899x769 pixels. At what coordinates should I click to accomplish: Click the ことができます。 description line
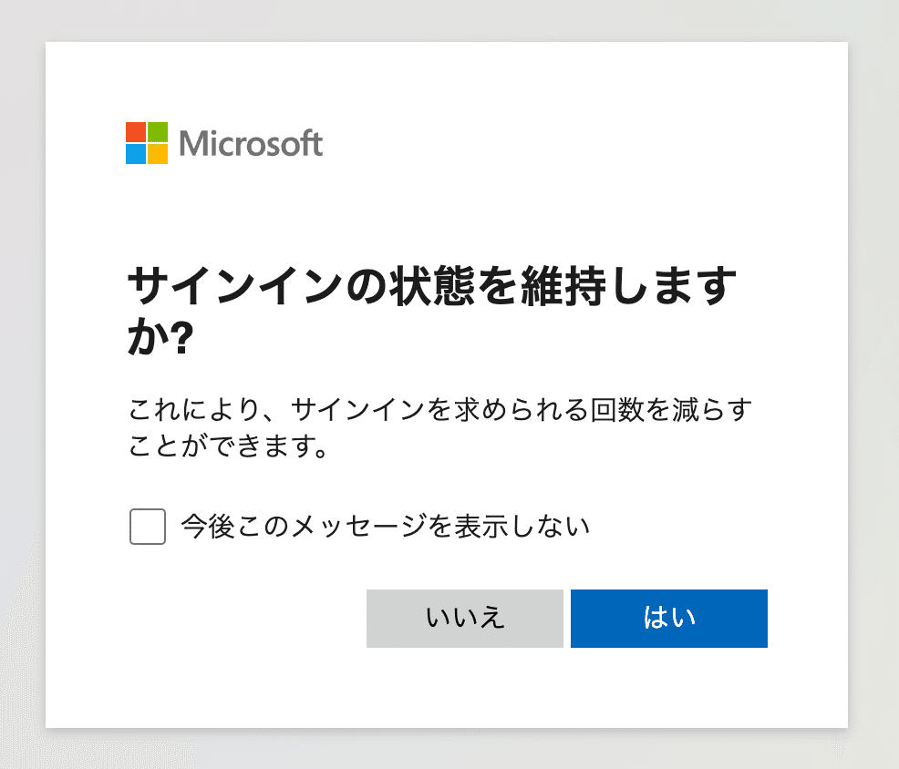(228, 446)
